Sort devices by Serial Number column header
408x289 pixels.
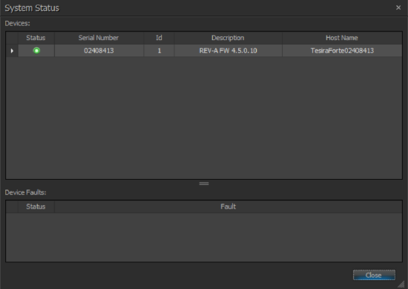[99, 38]
